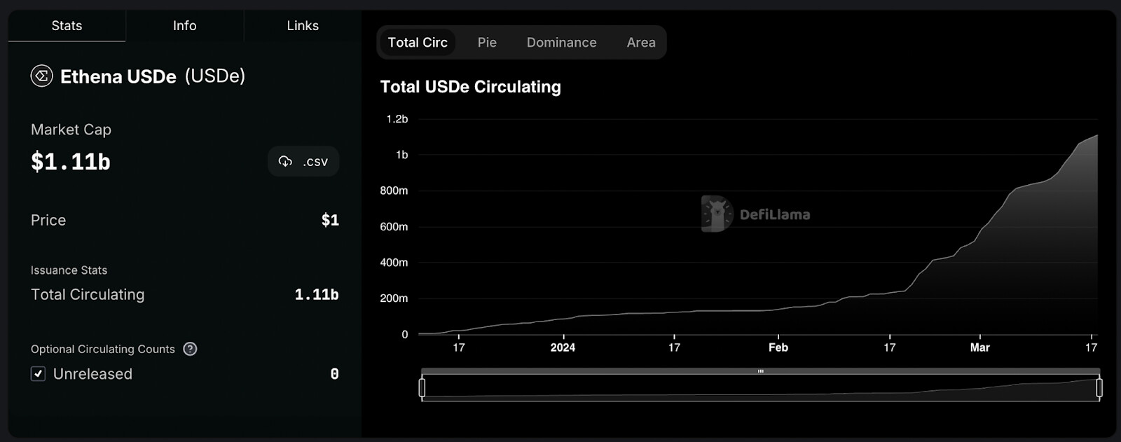Viewport: 1121px width, 442px height.
Task: Open the Links tab
Action: point(303,26)
